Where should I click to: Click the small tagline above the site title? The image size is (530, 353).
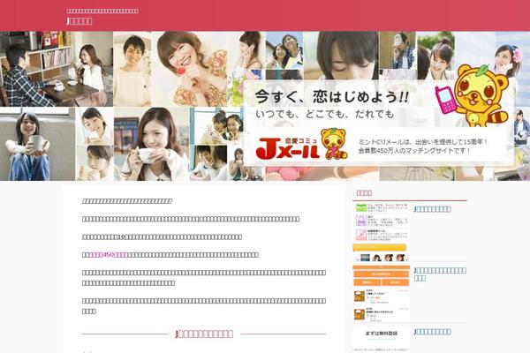pos(102,11)
